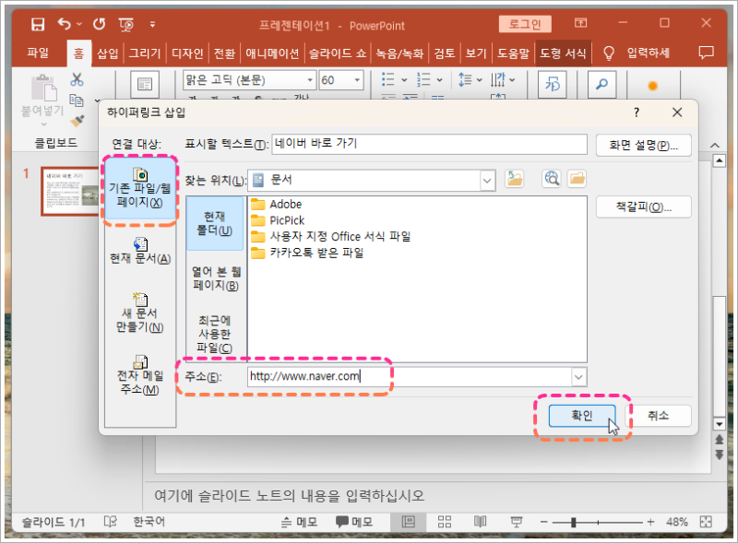Open the comments speech bubble icon

point(706,53)
